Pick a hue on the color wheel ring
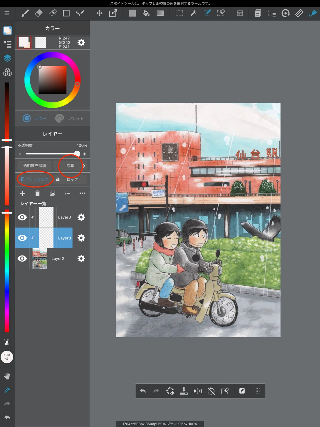The image size is (320, 427). (x=77, y=84)
